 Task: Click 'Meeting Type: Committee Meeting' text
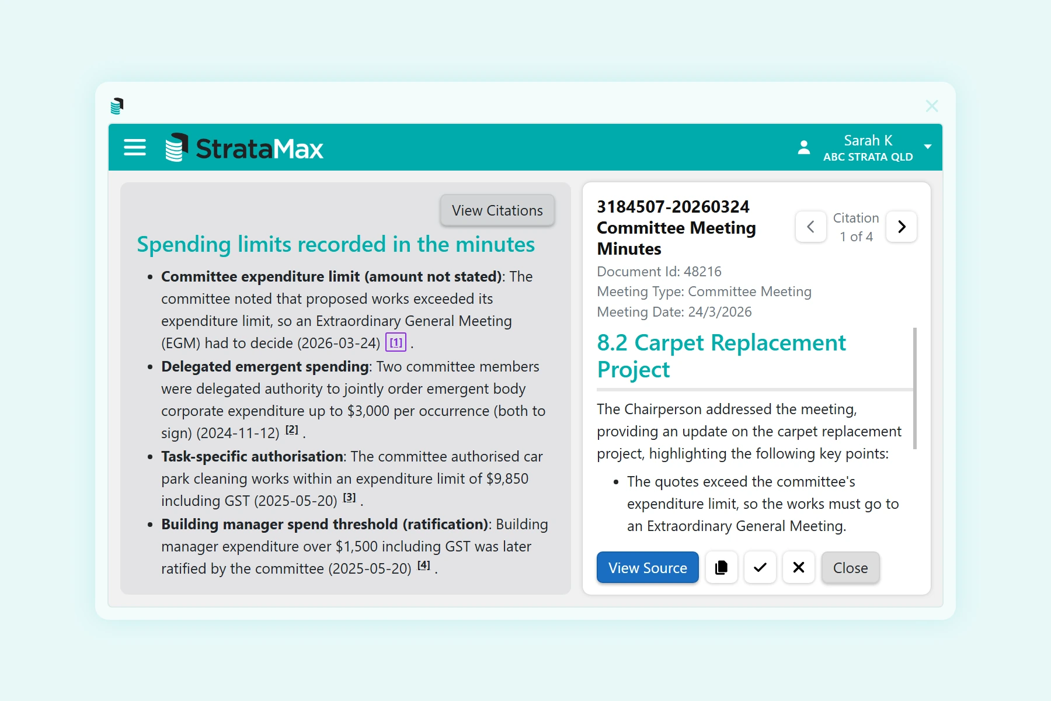(704, 291)
